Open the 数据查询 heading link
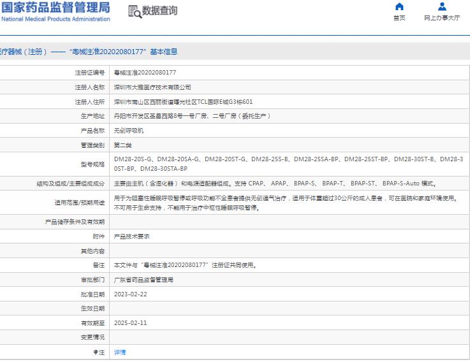The height and width of the screenshot is (362, 470). point(159,10)
